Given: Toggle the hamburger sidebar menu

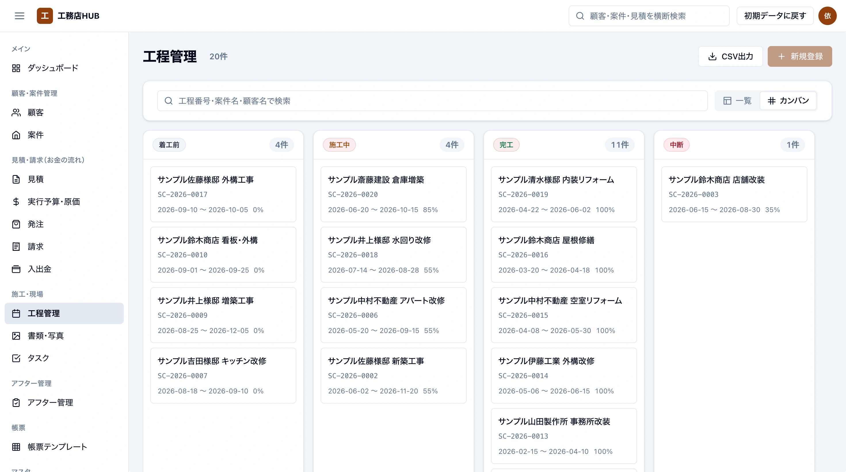Looking at the screenshot, I should click(x=20, y=16).
